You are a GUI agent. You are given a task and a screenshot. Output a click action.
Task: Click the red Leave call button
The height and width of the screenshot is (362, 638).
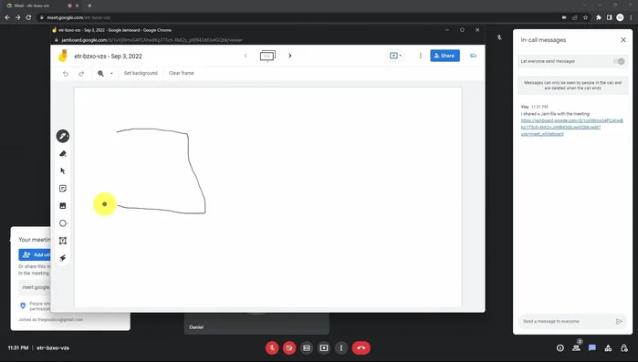pyautogui.click(x=361, y=347)
